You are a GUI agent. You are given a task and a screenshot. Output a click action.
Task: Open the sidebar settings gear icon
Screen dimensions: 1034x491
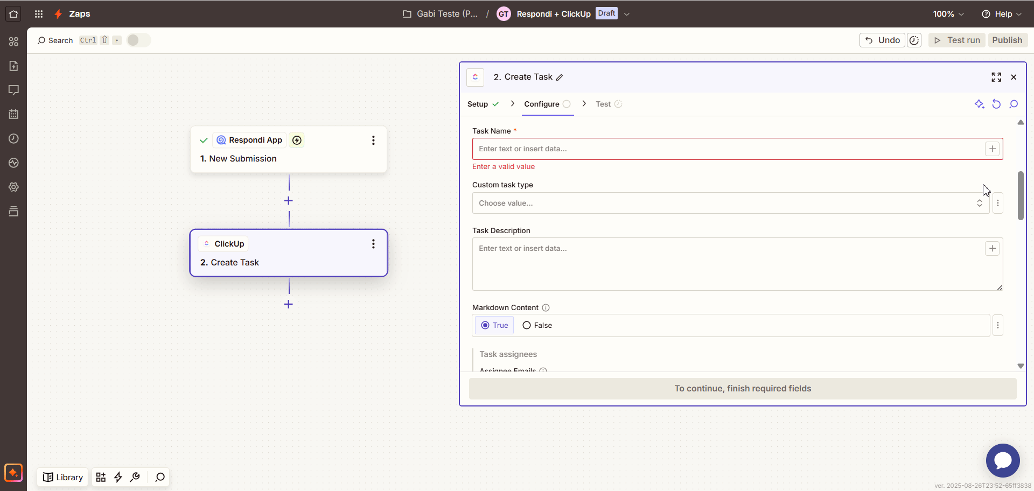click(13, 187)
